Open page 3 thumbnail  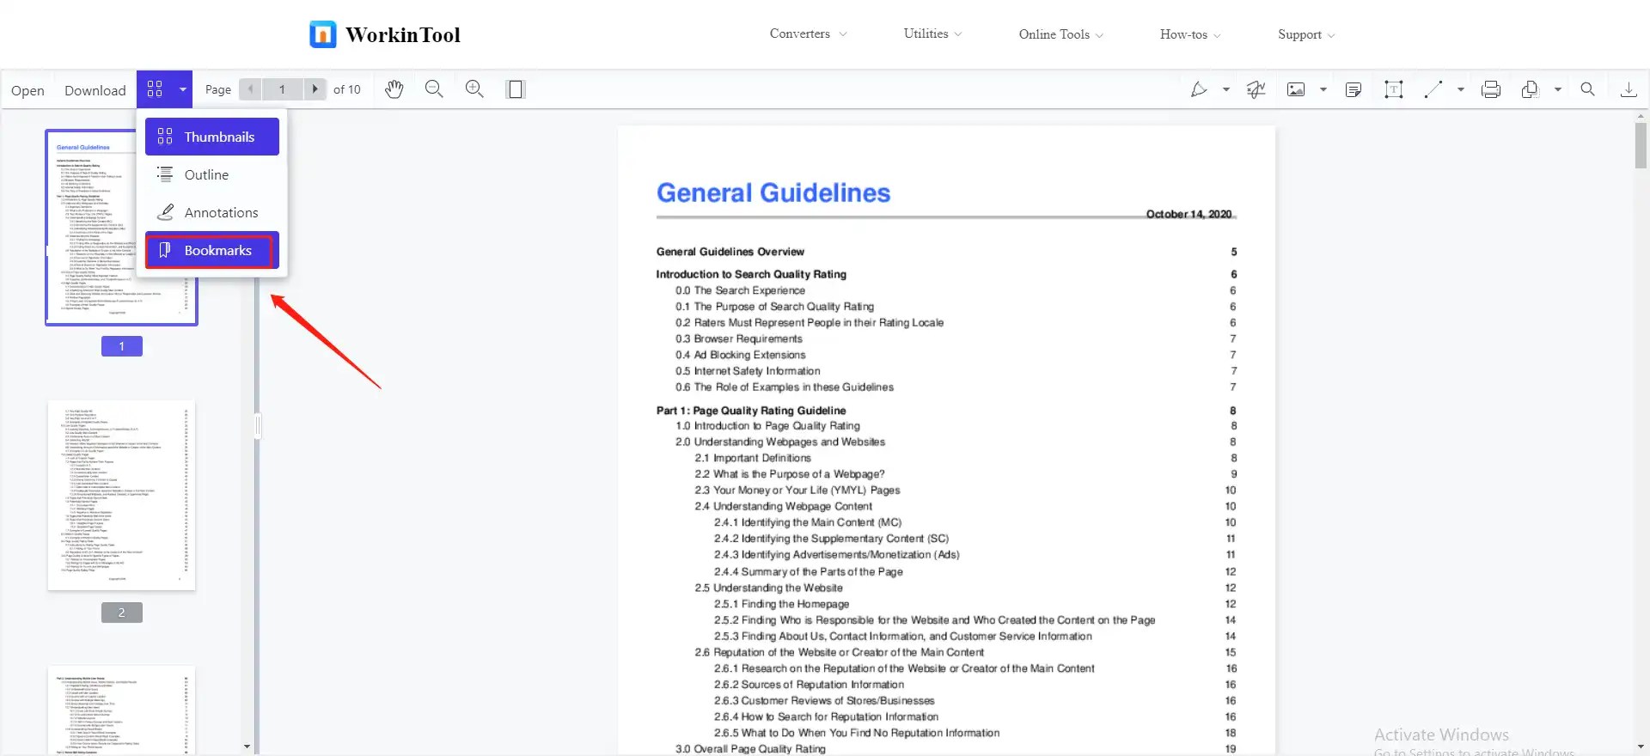pos(121,710)
